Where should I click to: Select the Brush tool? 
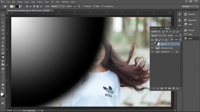pyautogui.click(x=3, y=42)
